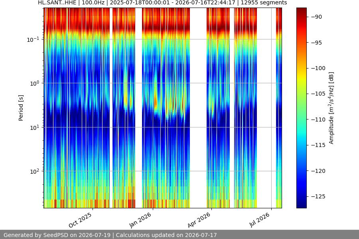
Task: Click the '12955 segments' text in title
Action: click(x=264, y=3)
